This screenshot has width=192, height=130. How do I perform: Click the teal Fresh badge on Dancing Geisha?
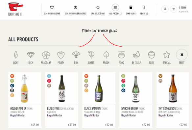123,85
